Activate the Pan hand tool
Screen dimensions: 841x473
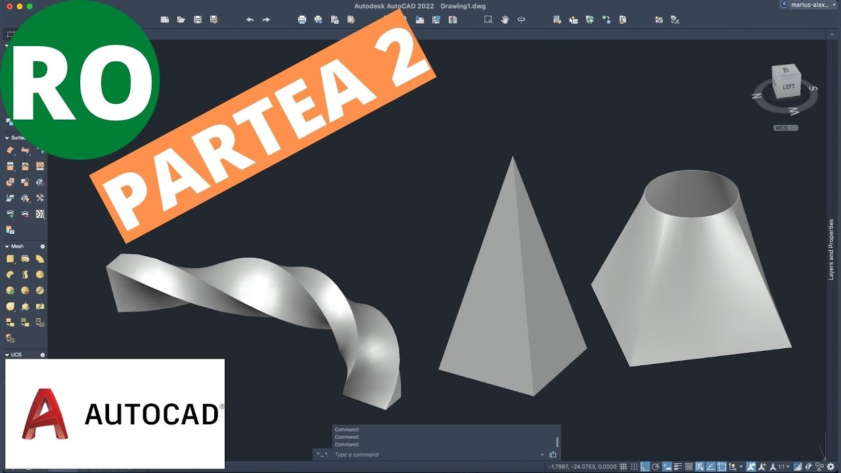[505, 20]
